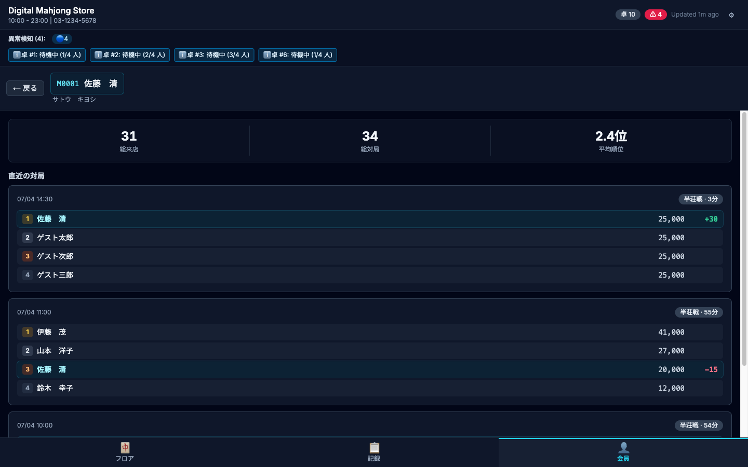The image size is (748, 467).
Task: Open the settings gear icon
Action: (x=731, y=15)
